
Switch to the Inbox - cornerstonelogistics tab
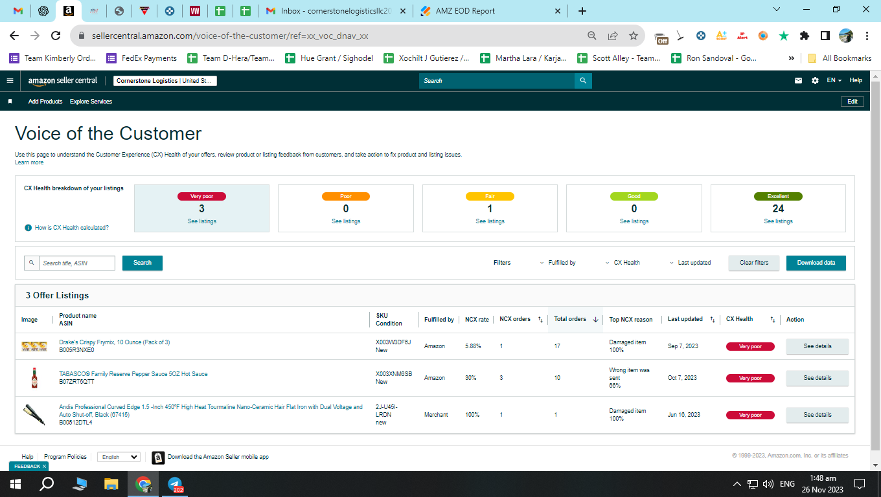pos(336,11)
